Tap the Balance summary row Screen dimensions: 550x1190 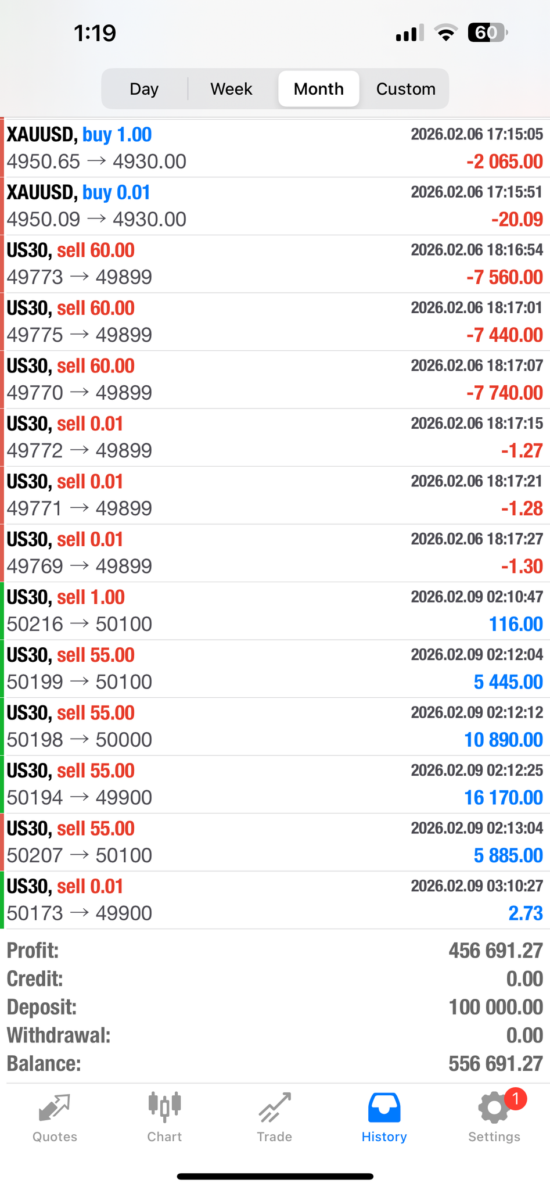pos(275,1064)
